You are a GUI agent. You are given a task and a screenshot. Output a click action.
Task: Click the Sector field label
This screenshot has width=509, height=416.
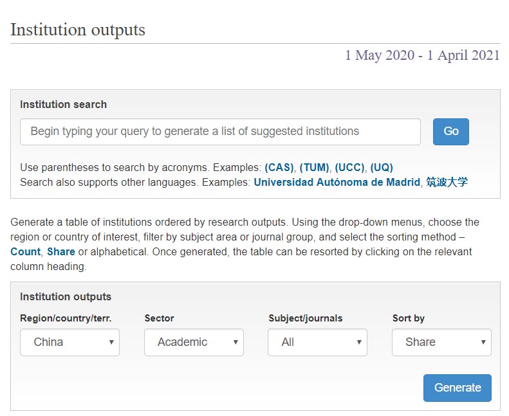tap(159, 318)
